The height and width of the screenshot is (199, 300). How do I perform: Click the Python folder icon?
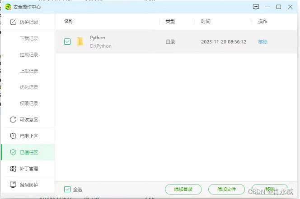point(80,42)
